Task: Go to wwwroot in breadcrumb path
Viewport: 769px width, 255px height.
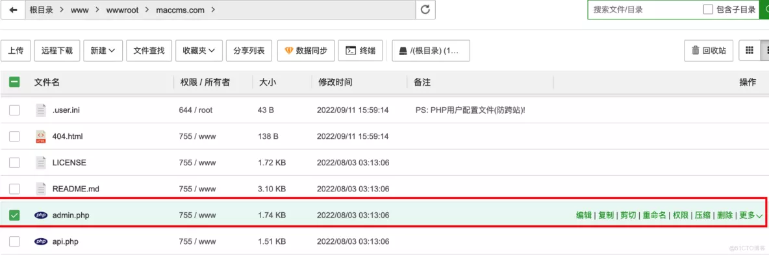Action: pyautogui.click(x=123, y=10)
